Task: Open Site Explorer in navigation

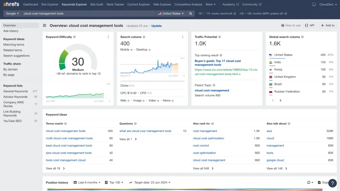Action: click(50, 4)
